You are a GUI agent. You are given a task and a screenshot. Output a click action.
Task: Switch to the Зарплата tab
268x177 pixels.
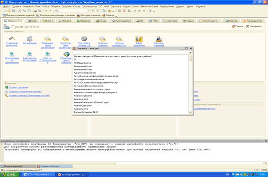(171, 21)
